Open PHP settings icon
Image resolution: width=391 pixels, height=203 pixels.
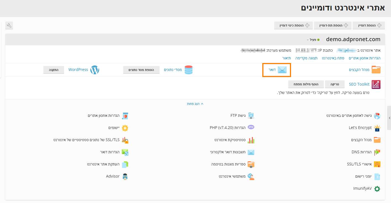pos(251,128)
